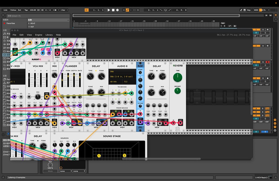Solo track 1 with its S button
This screenshot has width=279, height=181.
(x=263, y=30)
